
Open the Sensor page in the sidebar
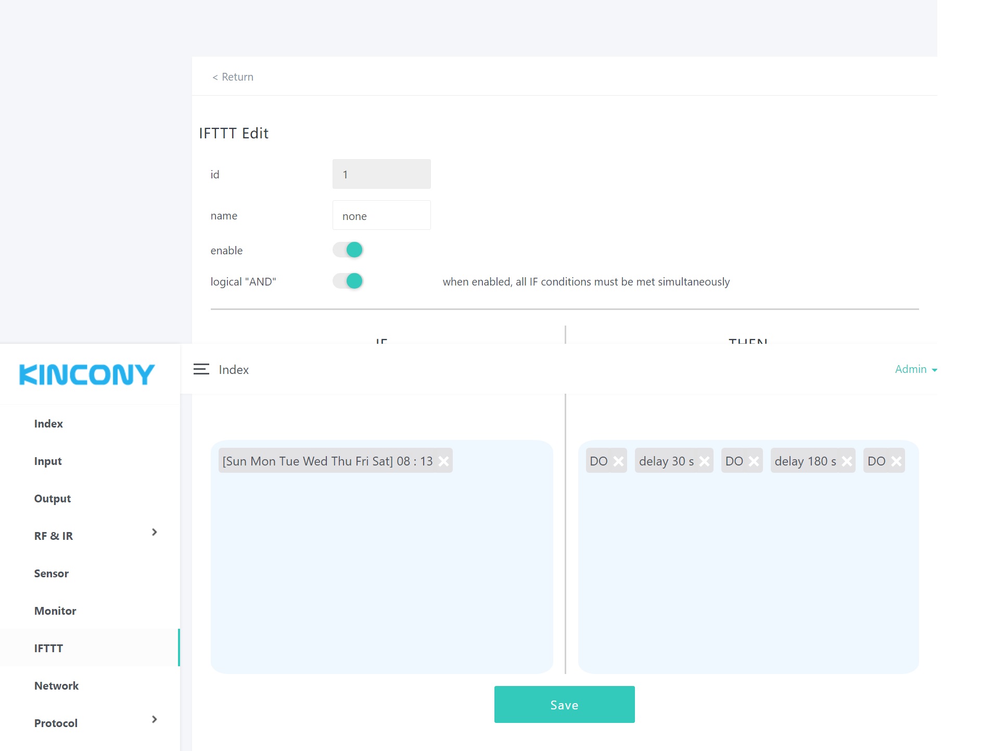51,573
